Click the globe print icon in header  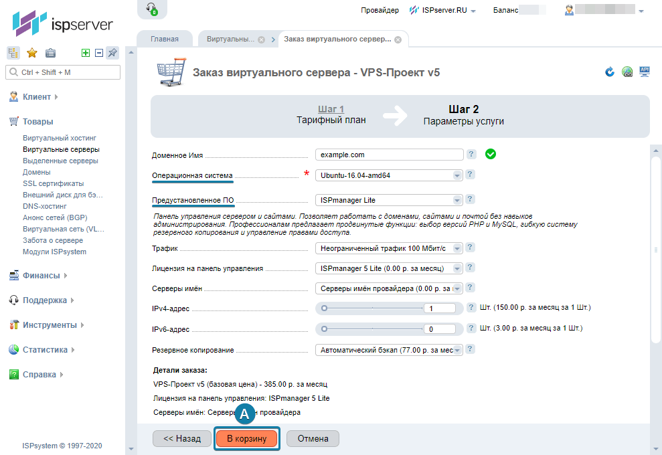click(627, 72)
